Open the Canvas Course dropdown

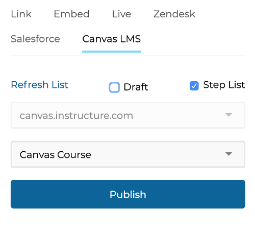click(128, 154)
